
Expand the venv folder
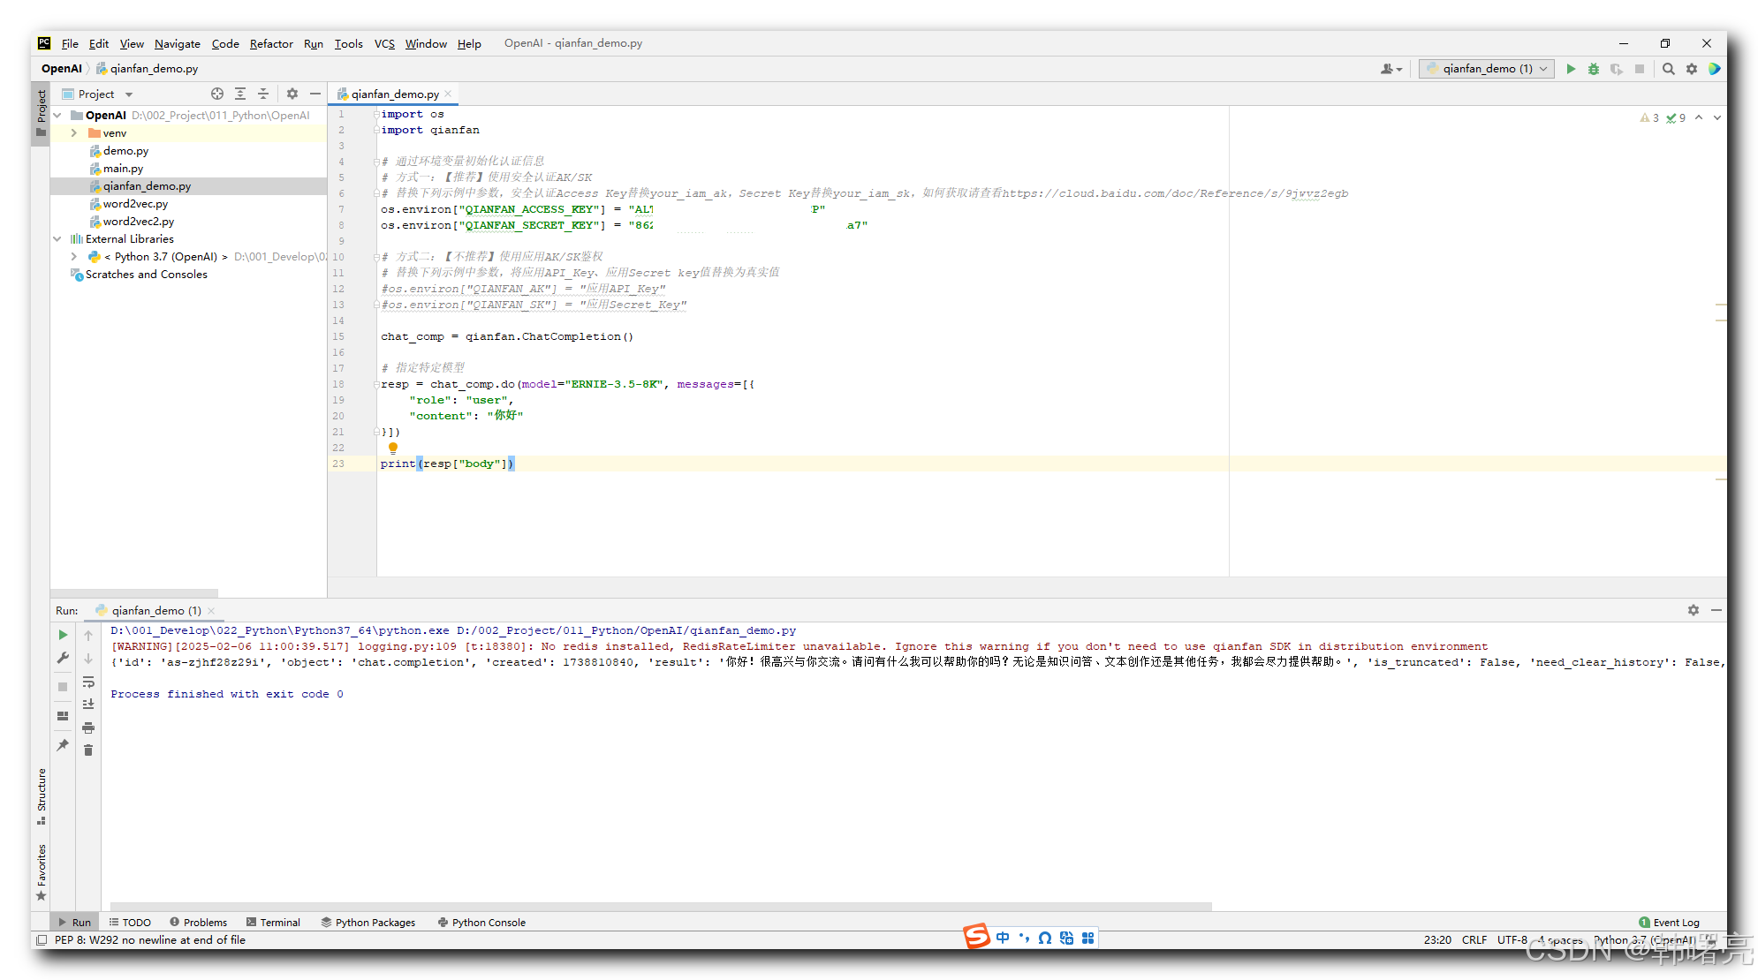point(74,133)
